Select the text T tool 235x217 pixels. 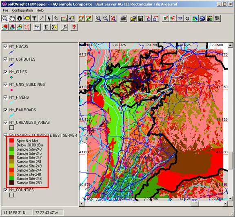point(34,18)
